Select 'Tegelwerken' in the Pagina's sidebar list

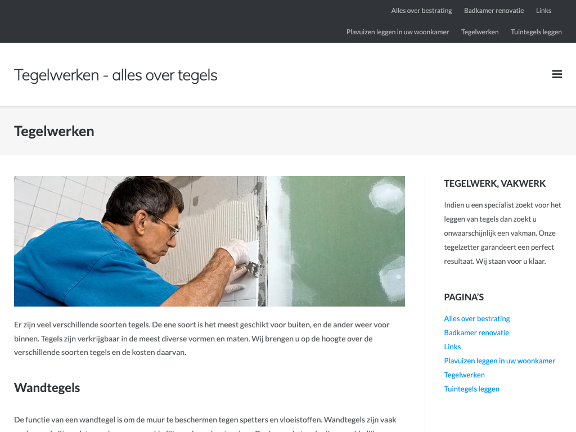464,375
